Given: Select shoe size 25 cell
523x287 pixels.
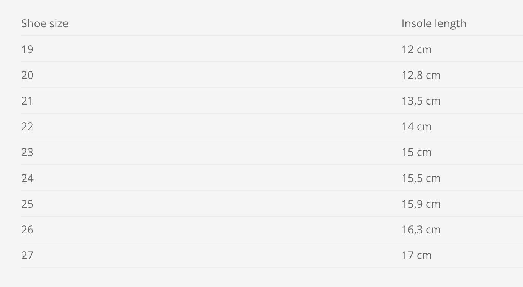Looking at the screenshot, I should 27,204.
